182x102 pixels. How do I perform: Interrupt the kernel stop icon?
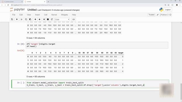(48, 20)
